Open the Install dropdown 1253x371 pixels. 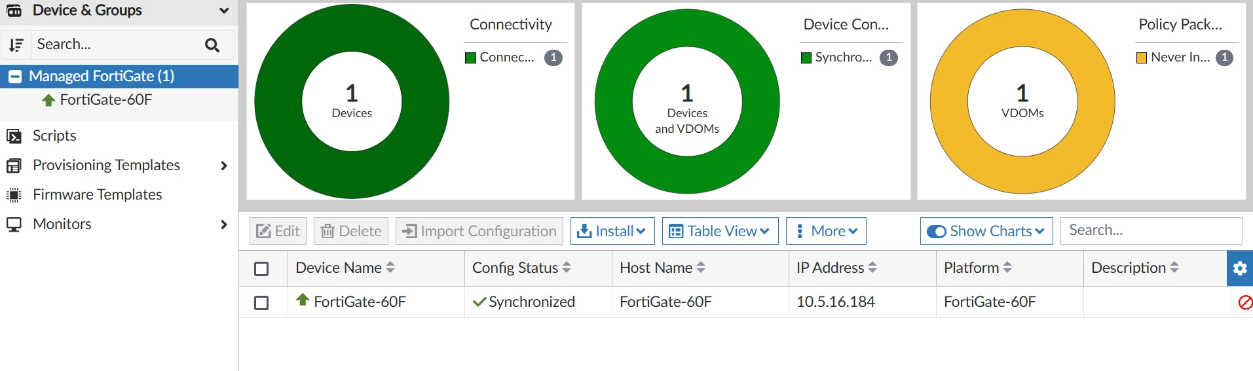(x=612, y=231)
